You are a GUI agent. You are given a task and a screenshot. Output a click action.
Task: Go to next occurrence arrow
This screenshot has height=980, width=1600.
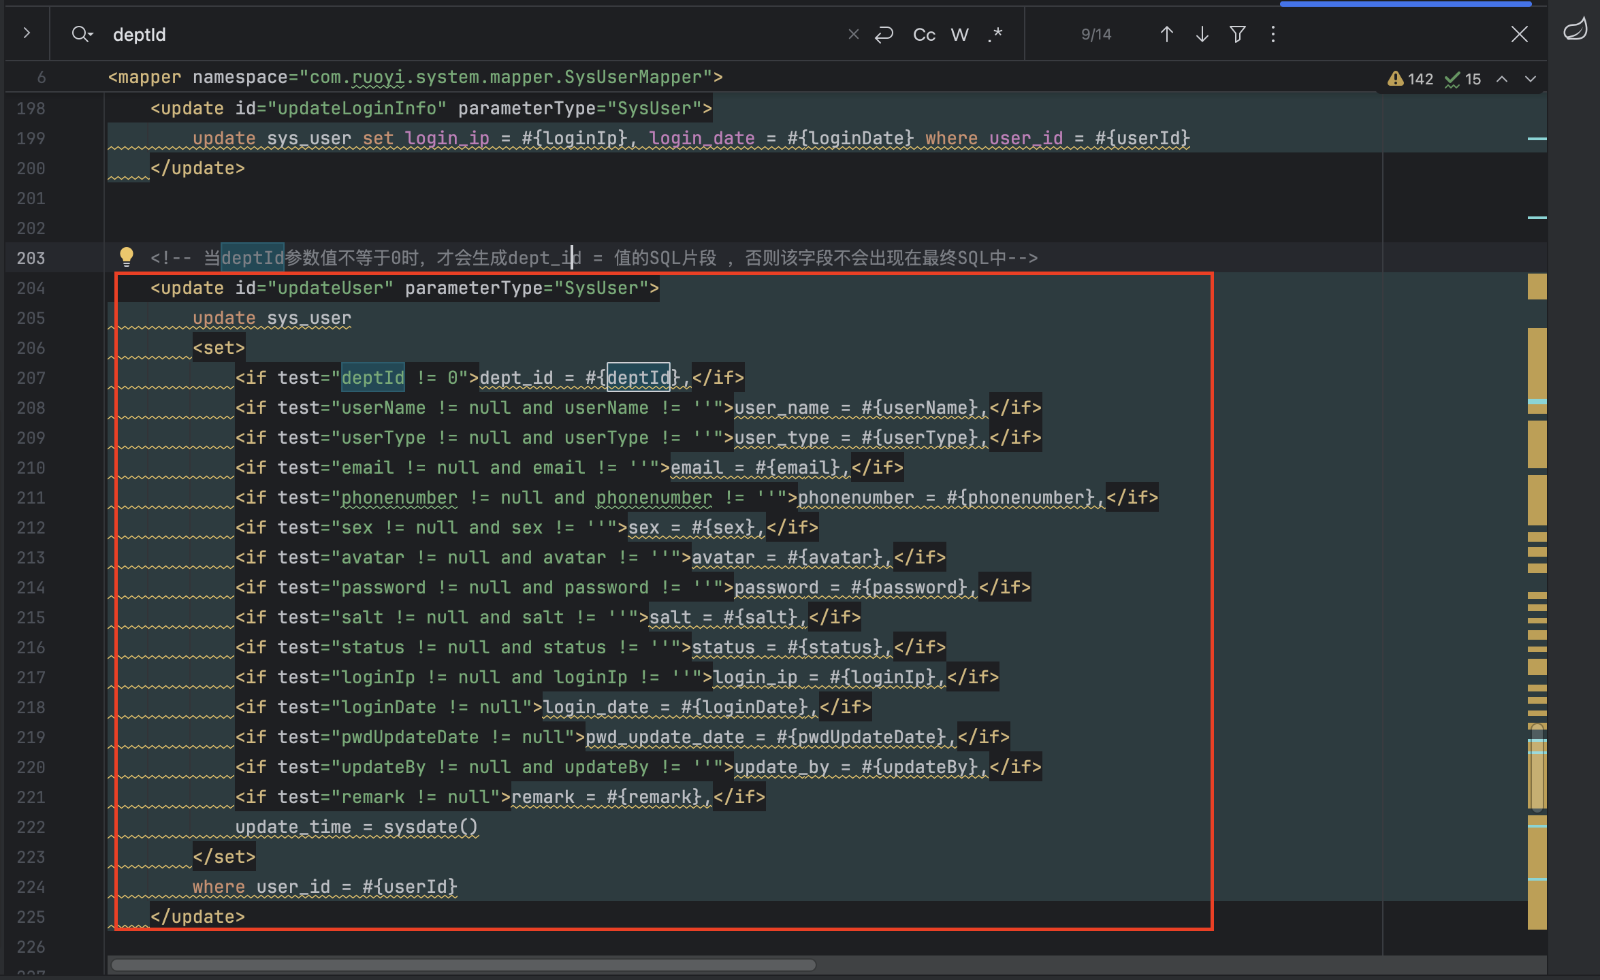[x=1202, y=34]
